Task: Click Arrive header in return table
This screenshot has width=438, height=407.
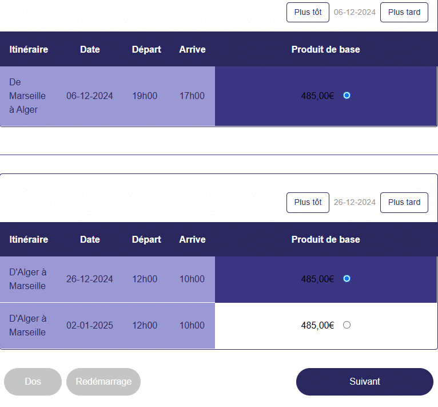Action: (x=193, y=240)
